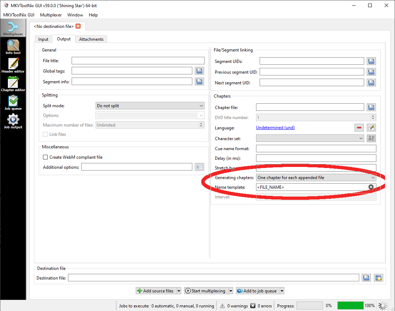The width and height of the screenshot is (395, 311).
Task: Open the Split mode dropdown
Action: pos(150,105)
